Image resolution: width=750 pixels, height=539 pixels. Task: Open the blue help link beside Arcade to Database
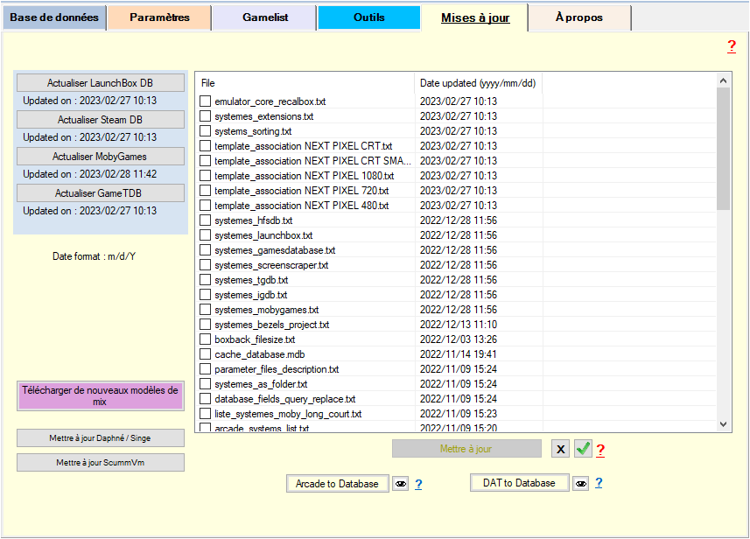pos(418,484)
